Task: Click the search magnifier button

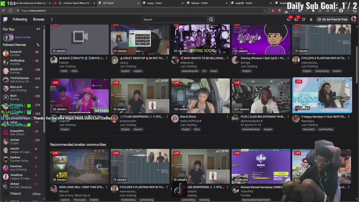Action: tap(211, 19)
